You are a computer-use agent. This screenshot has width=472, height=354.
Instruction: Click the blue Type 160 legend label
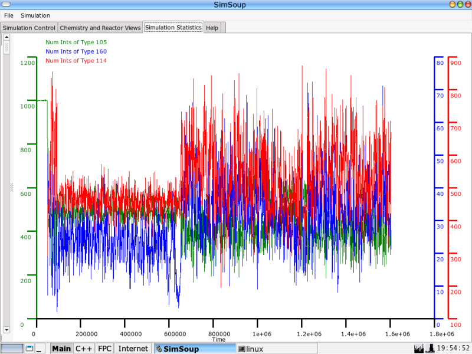pyautogui.click(x=76, y=52)
